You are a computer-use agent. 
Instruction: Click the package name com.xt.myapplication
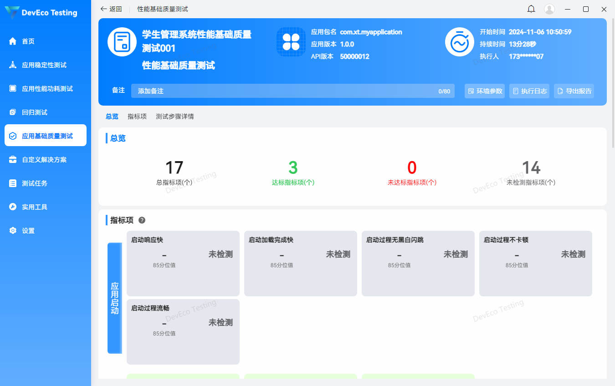(x=371, y=32)
